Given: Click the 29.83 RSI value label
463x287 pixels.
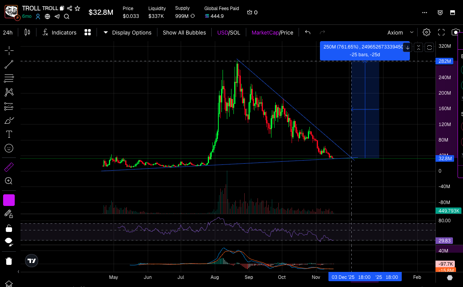Looking at the screenshot, I should click(444, 240).
